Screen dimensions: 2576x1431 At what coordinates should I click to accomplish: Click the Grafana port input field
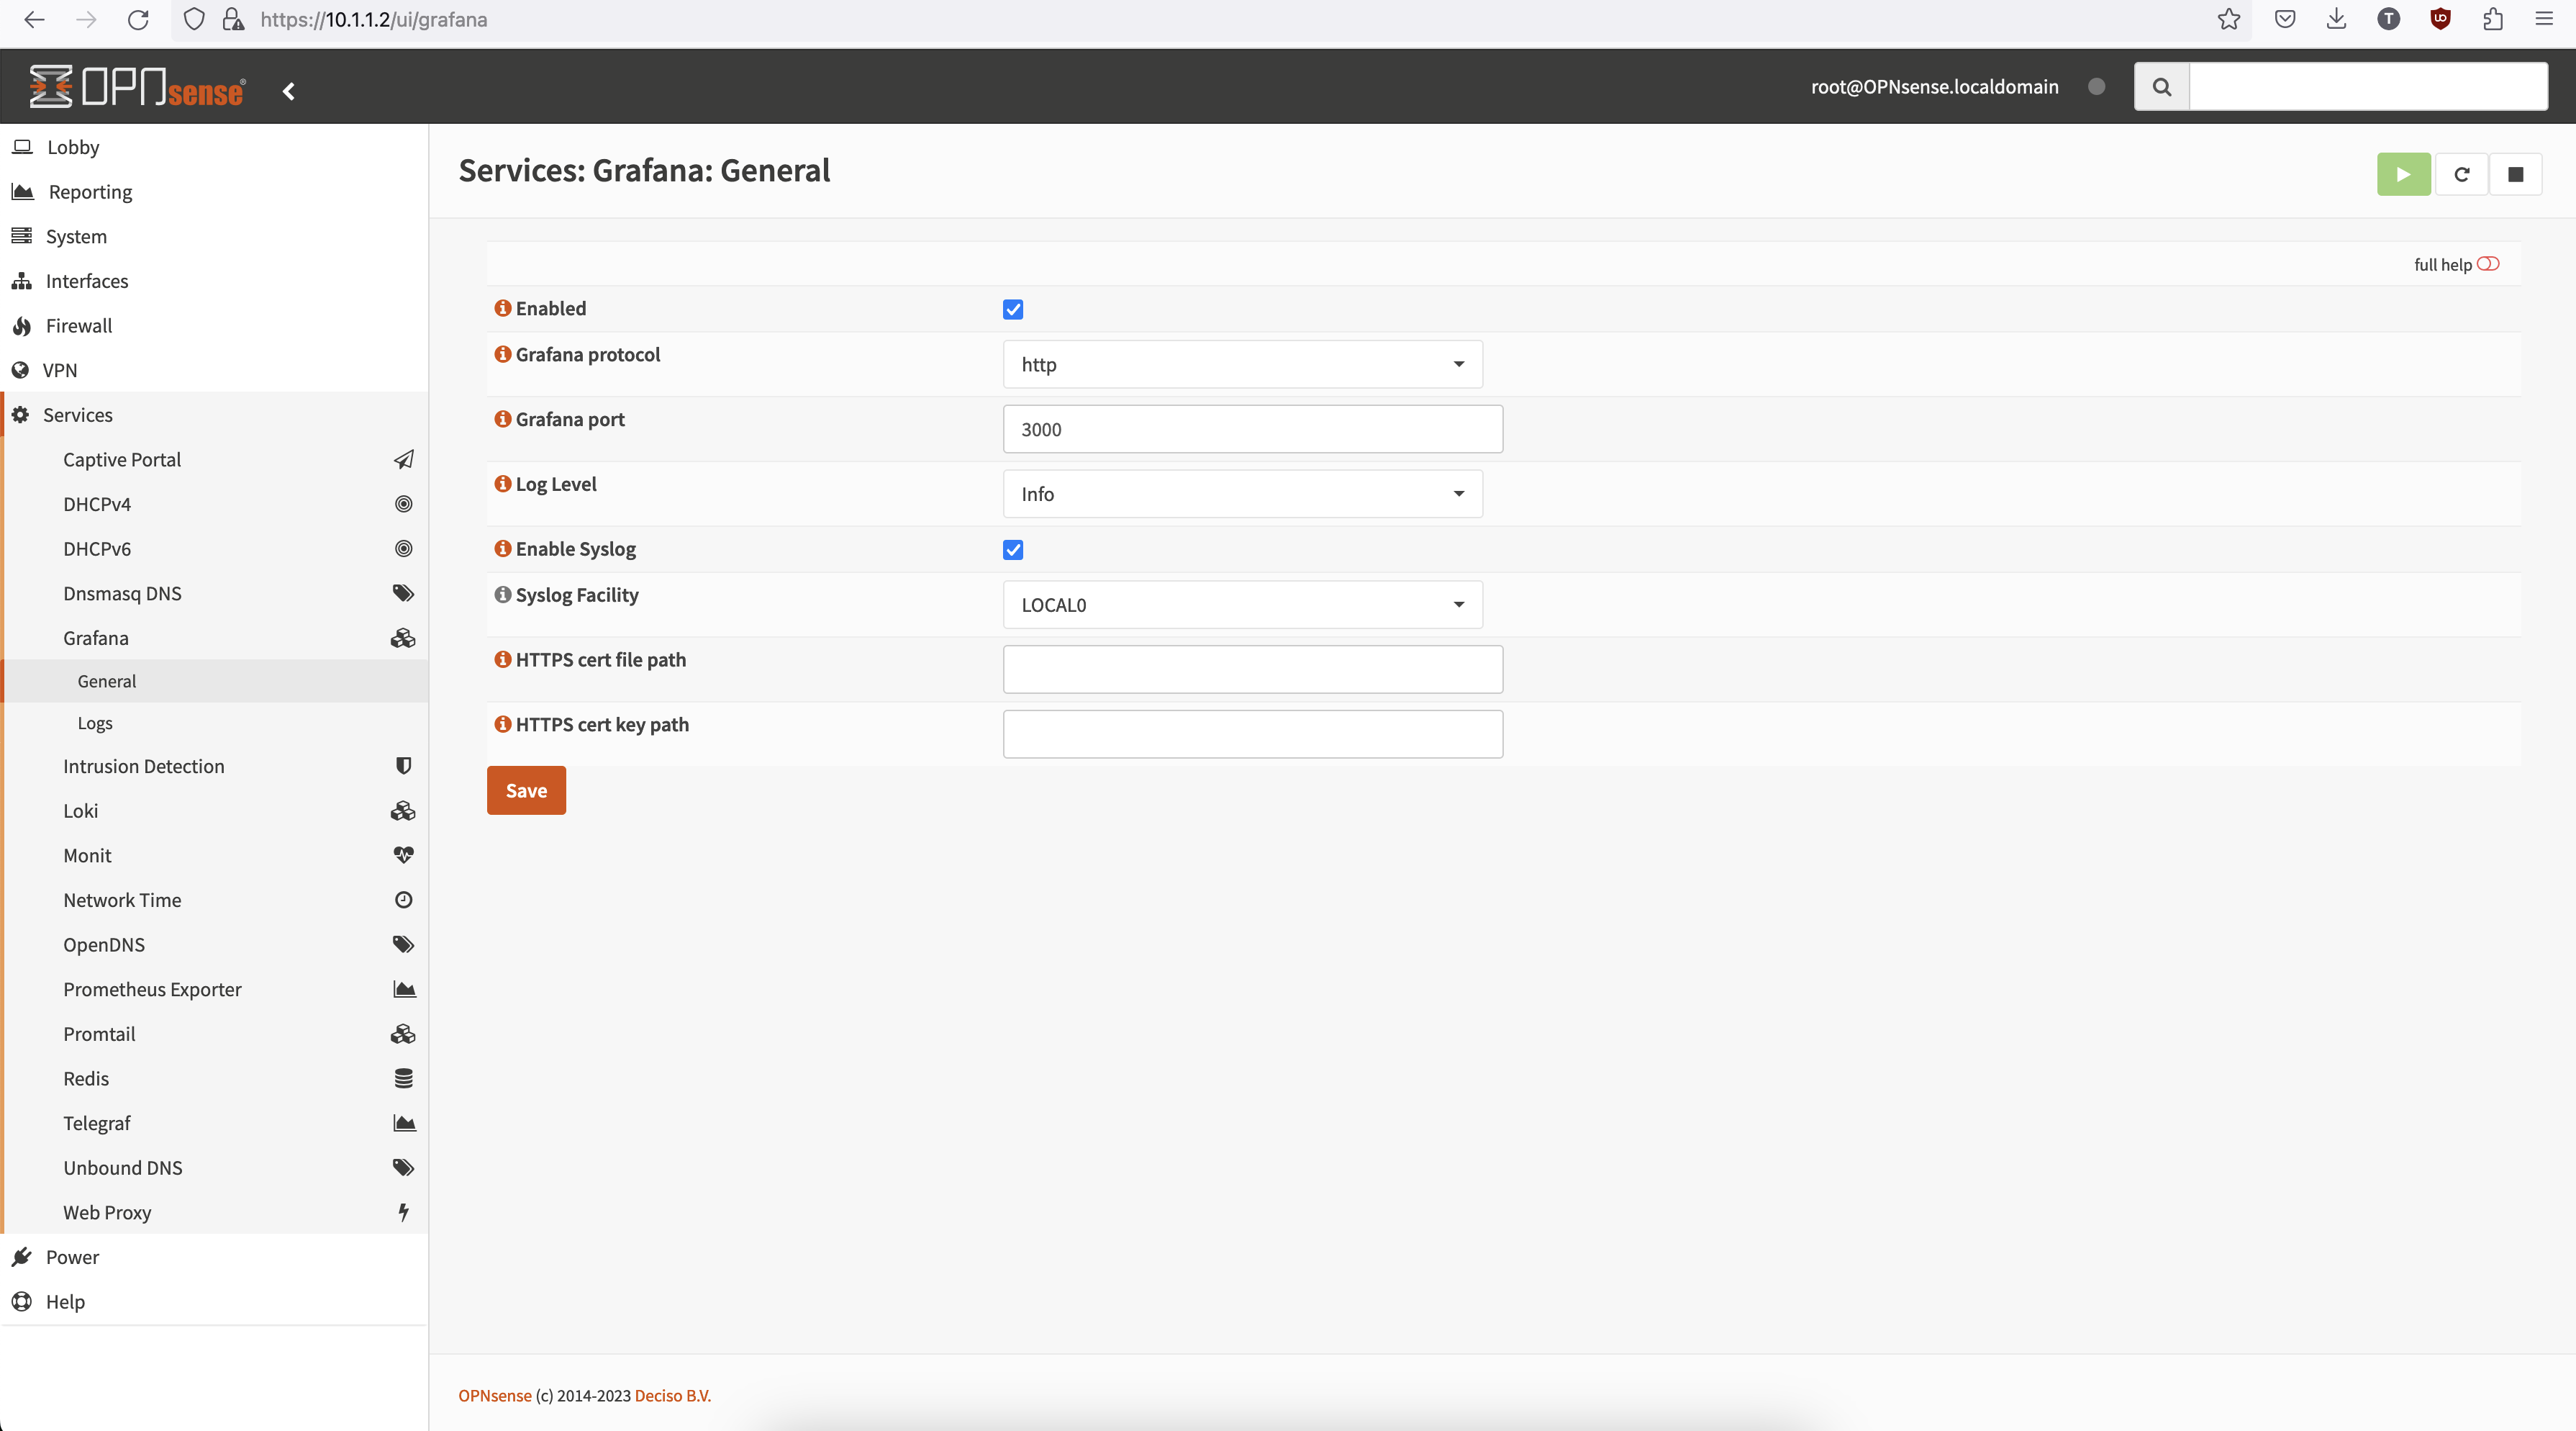(x=1252, y=428)
